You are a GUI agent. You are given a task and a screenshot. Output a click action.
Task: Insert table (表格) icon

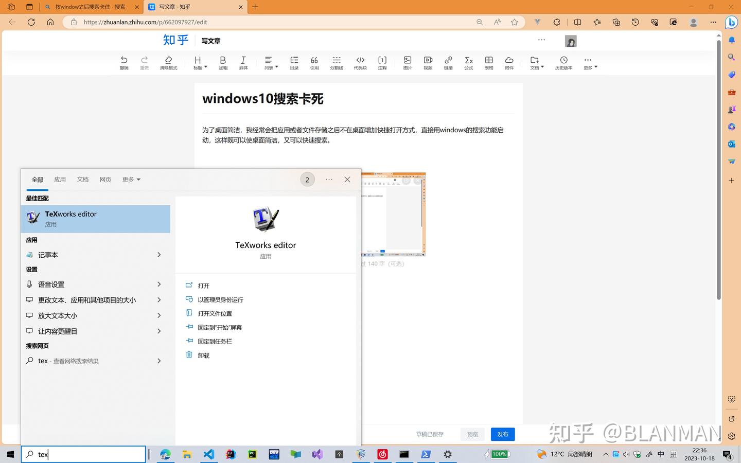point(489,63)
